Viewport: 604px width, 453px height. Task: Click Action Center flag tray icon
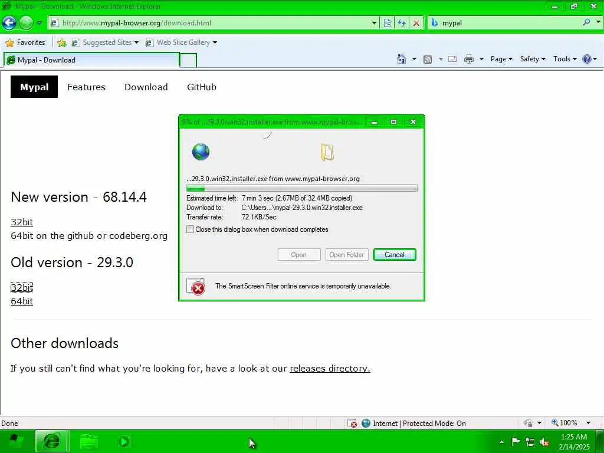tap(516, 441)
